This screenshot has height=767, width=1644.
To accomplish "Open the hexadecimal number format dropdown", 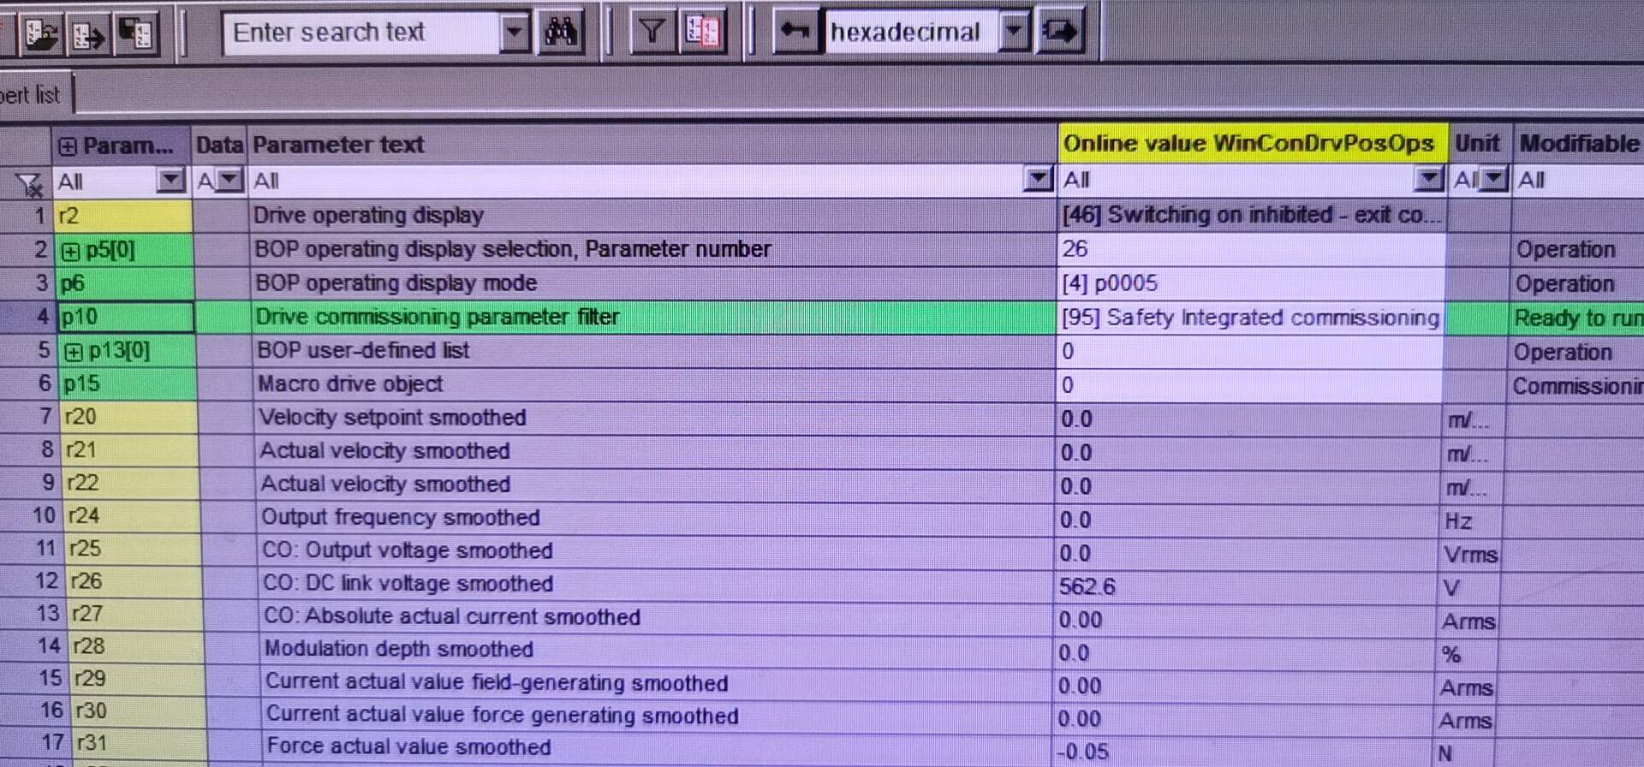I will [x=1014, y=32].
